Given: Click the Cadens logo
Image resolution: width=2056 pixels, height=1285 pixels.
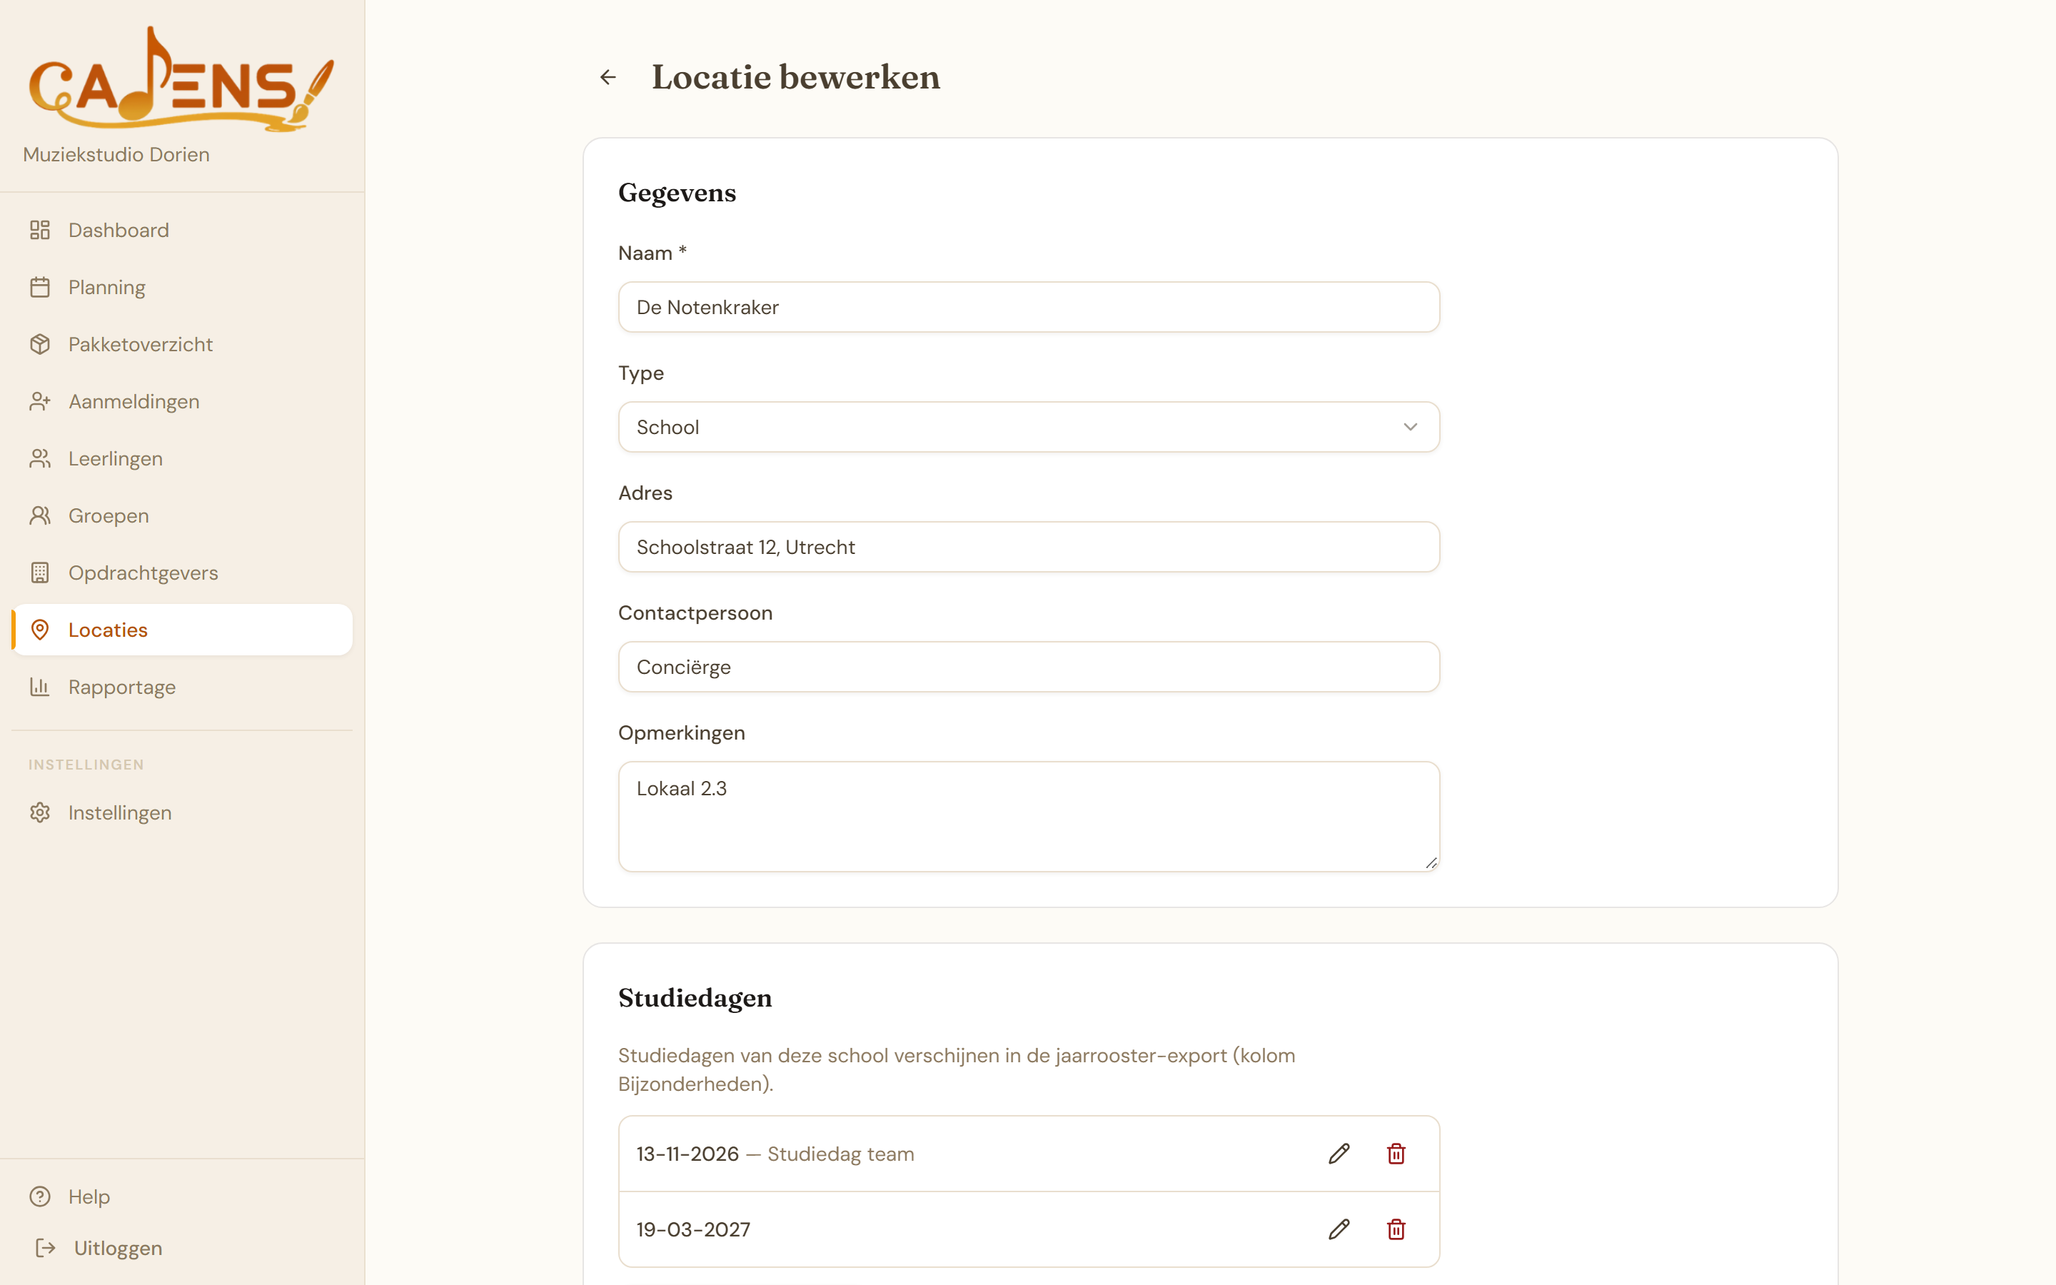Looking at the screenshot, I should tap(181, 79).
